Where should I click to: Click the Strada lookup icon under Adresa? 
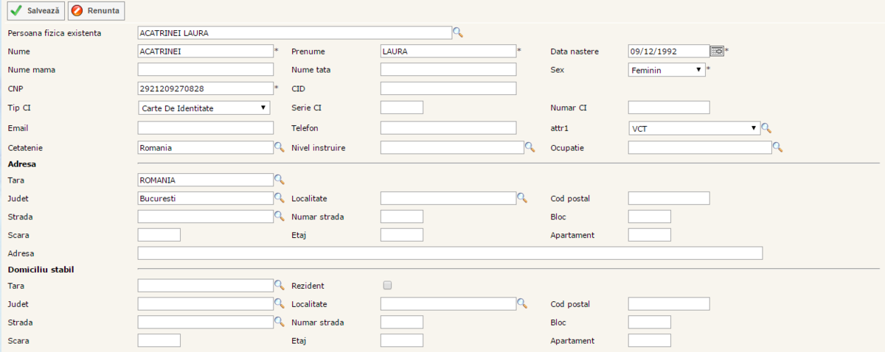pyautogui.click(x=280, y=217)
